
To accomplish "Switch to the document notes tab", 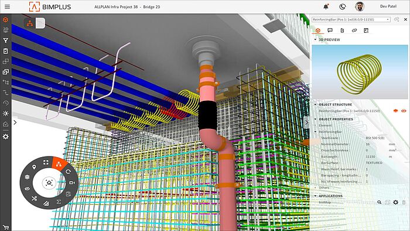I will coord(366,30).
